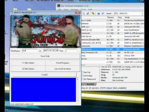This screenshot has height=112, width=149.
Task: Sort server list by Players column
Action: click(x=111, y=17)
